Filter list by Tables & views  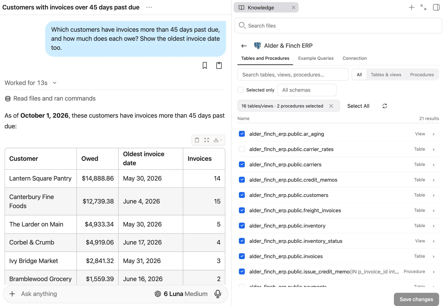click(386, 75)
